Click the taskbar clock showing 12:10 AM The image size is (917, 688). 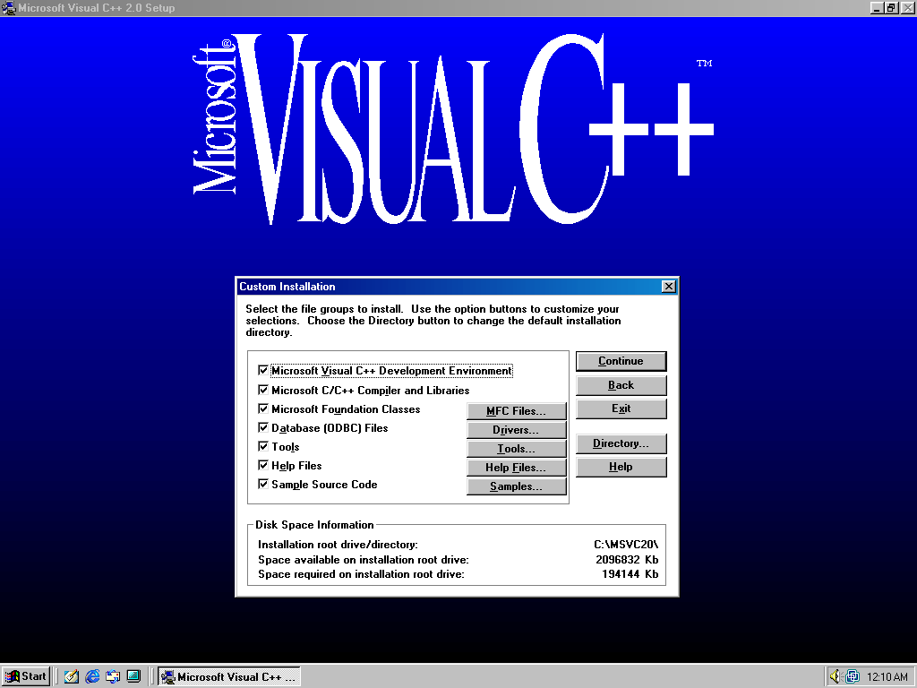tap(887, 677)
